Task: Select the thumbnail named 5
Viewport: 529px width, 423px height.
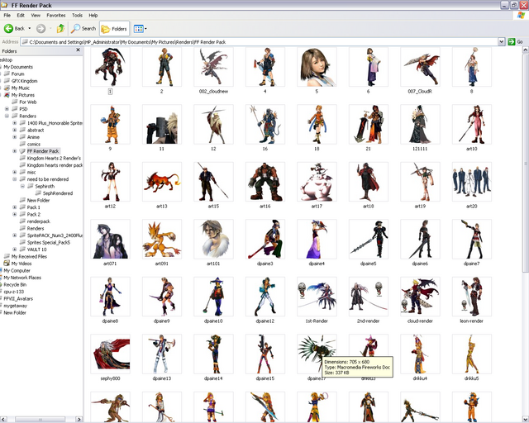Action: (x=317, y=67)
